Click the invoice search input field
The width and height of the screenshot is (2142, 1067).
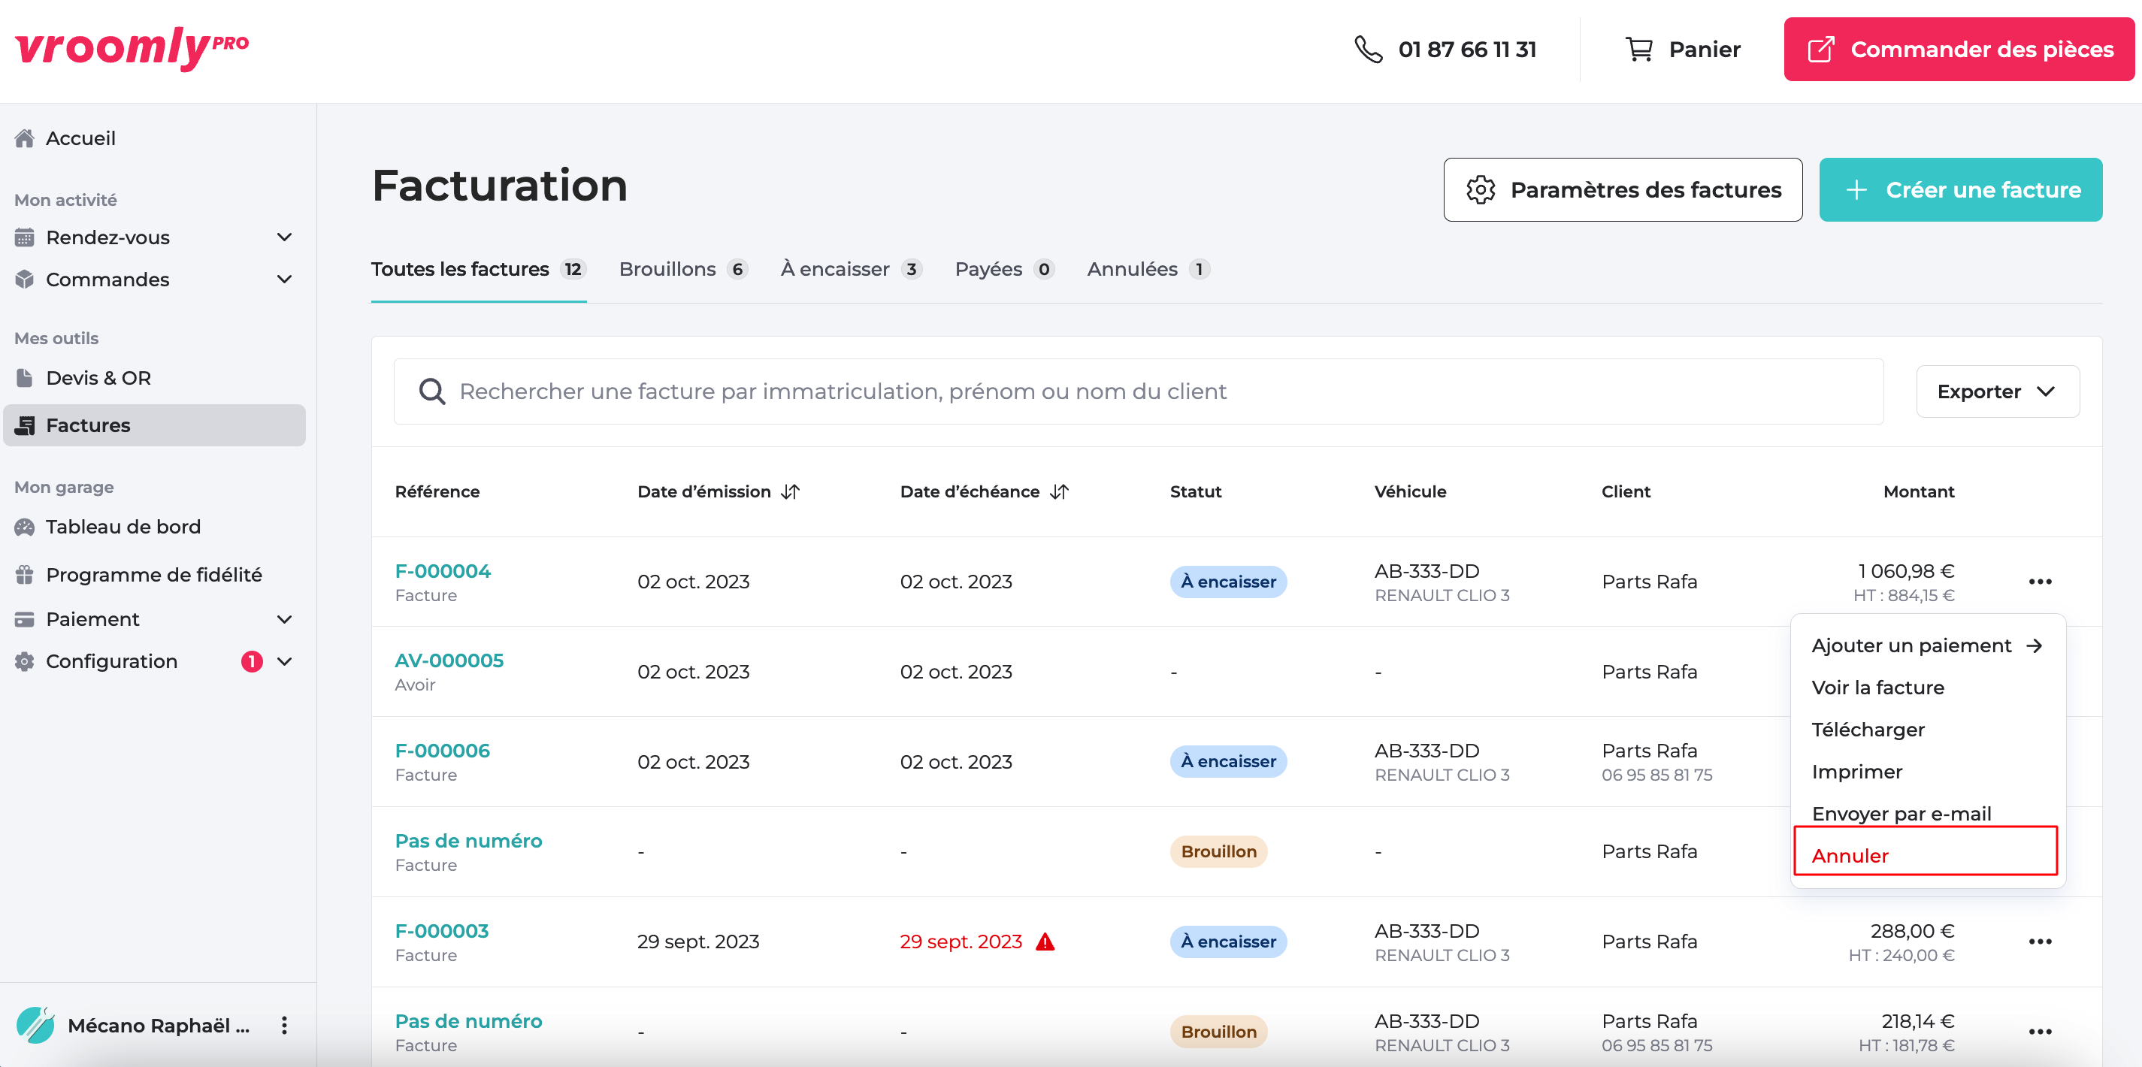[1139, 391]
